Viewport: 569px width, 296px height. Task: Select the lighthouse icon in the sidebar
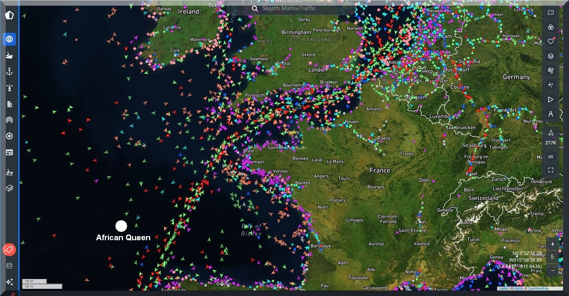pyautogui.click(x=9, y=88)
